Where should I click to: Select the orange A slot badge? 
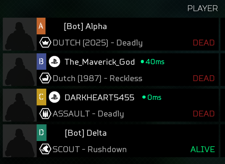pos(41,26)
